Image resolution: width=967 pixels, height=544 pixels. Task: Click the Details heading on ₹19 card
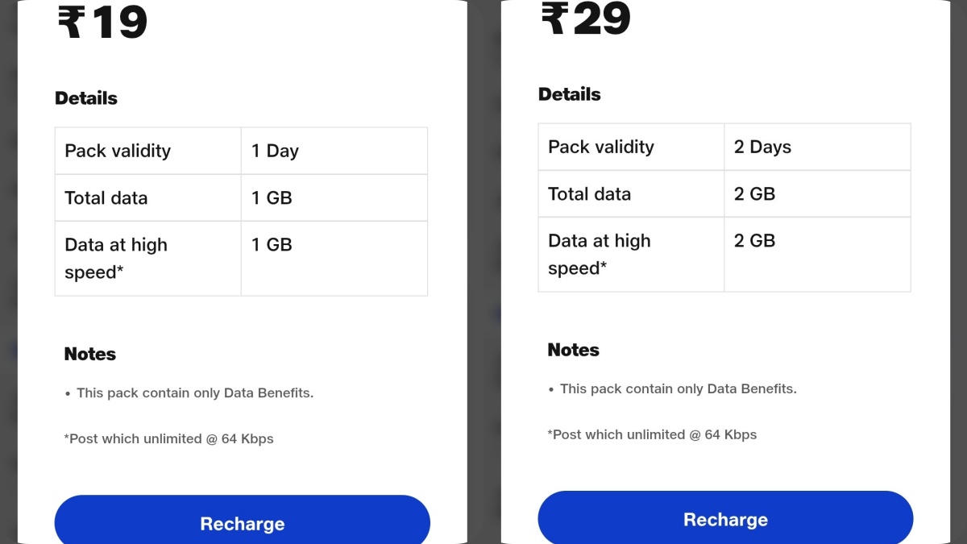point(85,98)
